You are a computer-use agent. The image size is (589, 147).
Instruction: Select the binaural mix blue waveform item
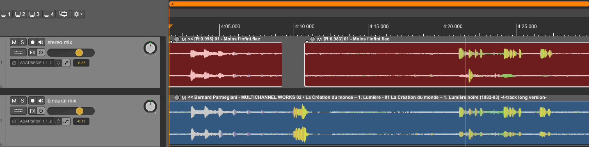click(379, 122)
